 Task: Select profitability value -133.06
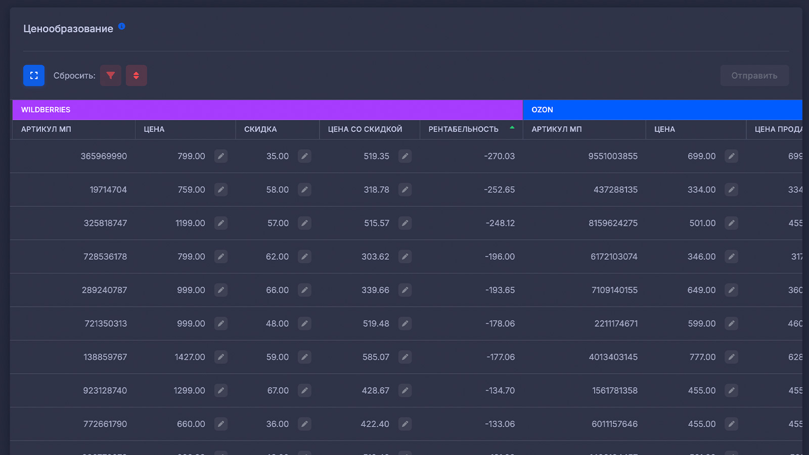(500, 424)
